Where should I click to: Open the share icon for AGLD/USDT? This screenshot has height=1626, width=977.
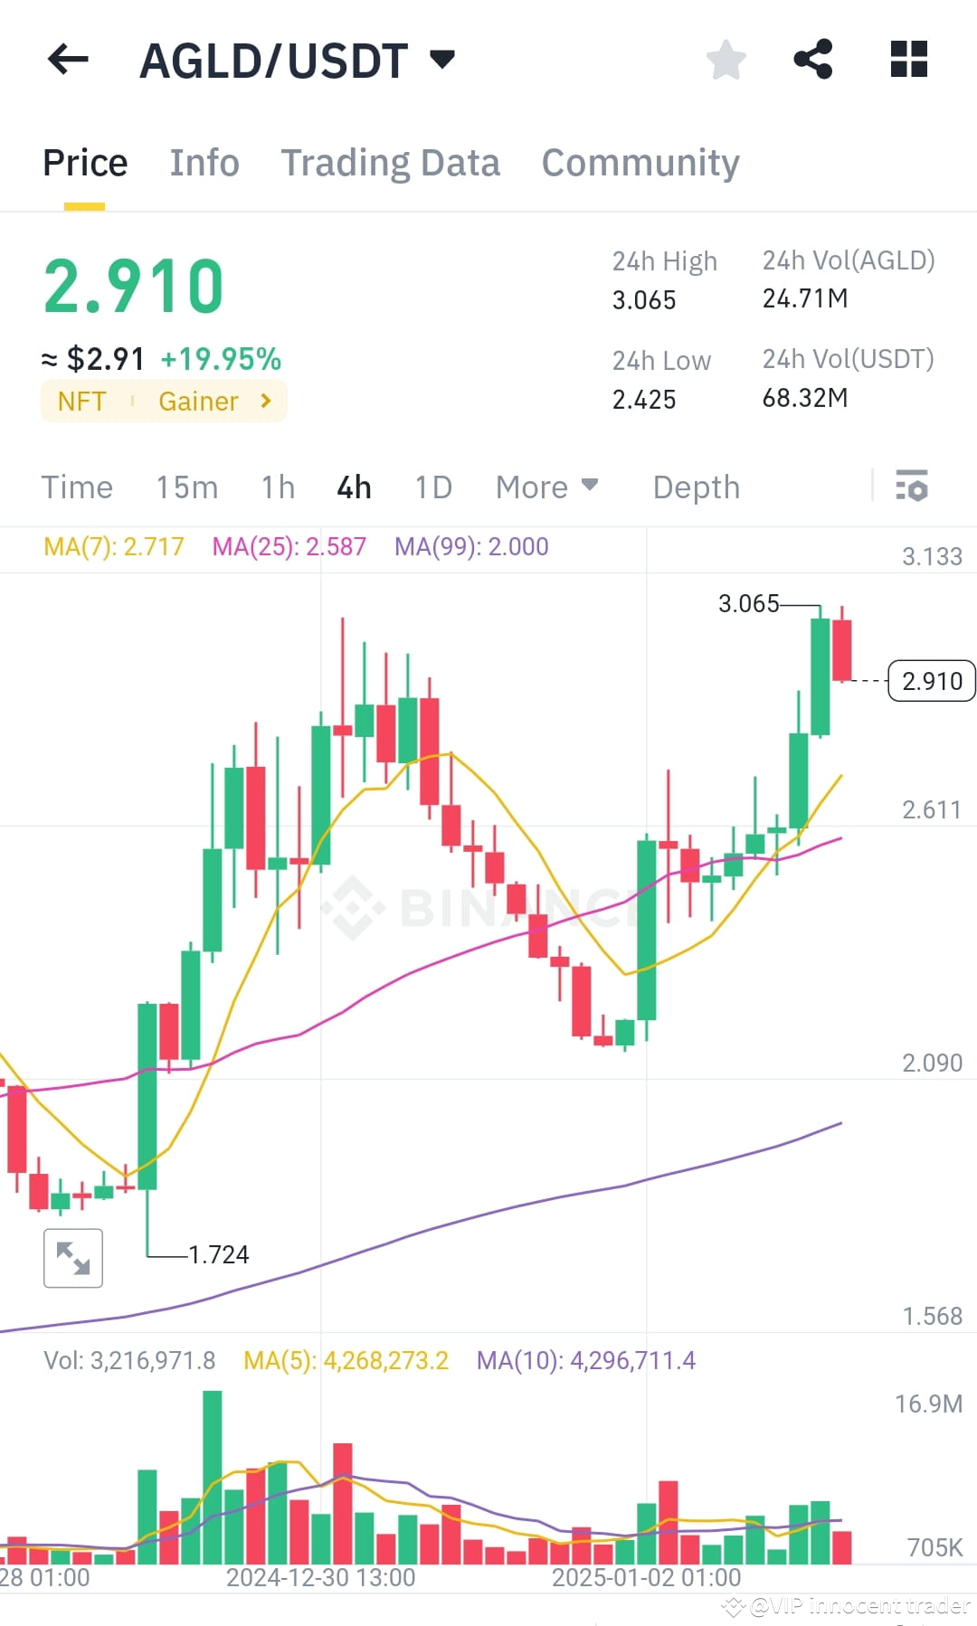813,60
